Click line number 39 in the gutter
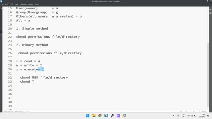Viewport: 212px width, 119px height. [10, 106]
